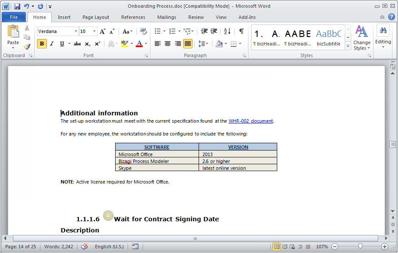398x253 pixels.
Task: Apply yellow text highlight color
Action: pos(124,44)
